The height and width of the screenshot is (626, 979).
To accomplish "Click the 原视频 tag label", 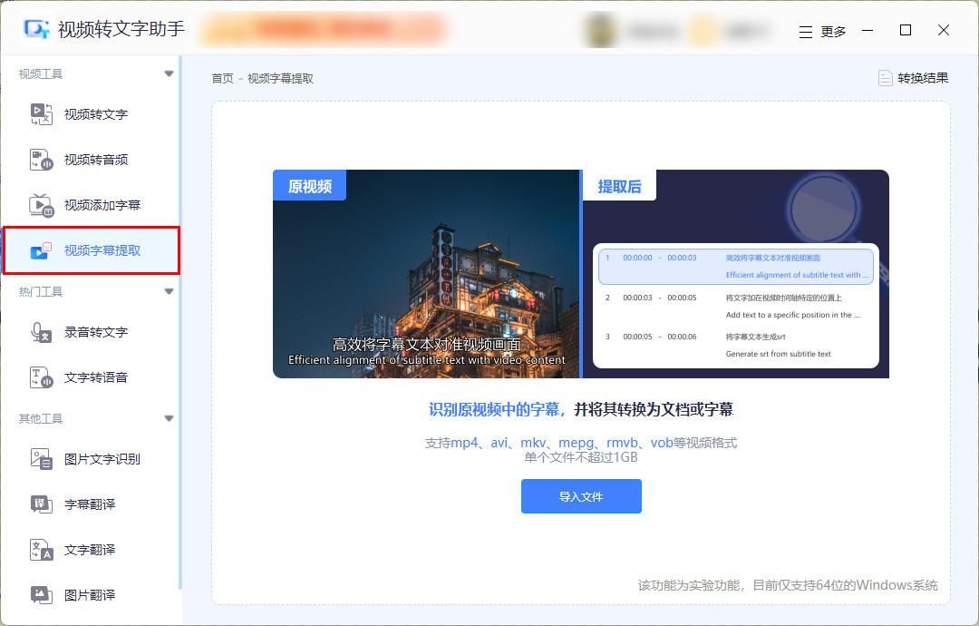I will (310, 186).
